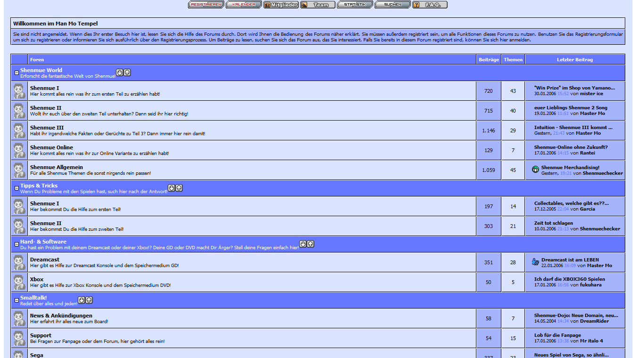Collapse the Shenmue World category
The width and height of the screenshot is (638, 358).
[x=16, y=73]
